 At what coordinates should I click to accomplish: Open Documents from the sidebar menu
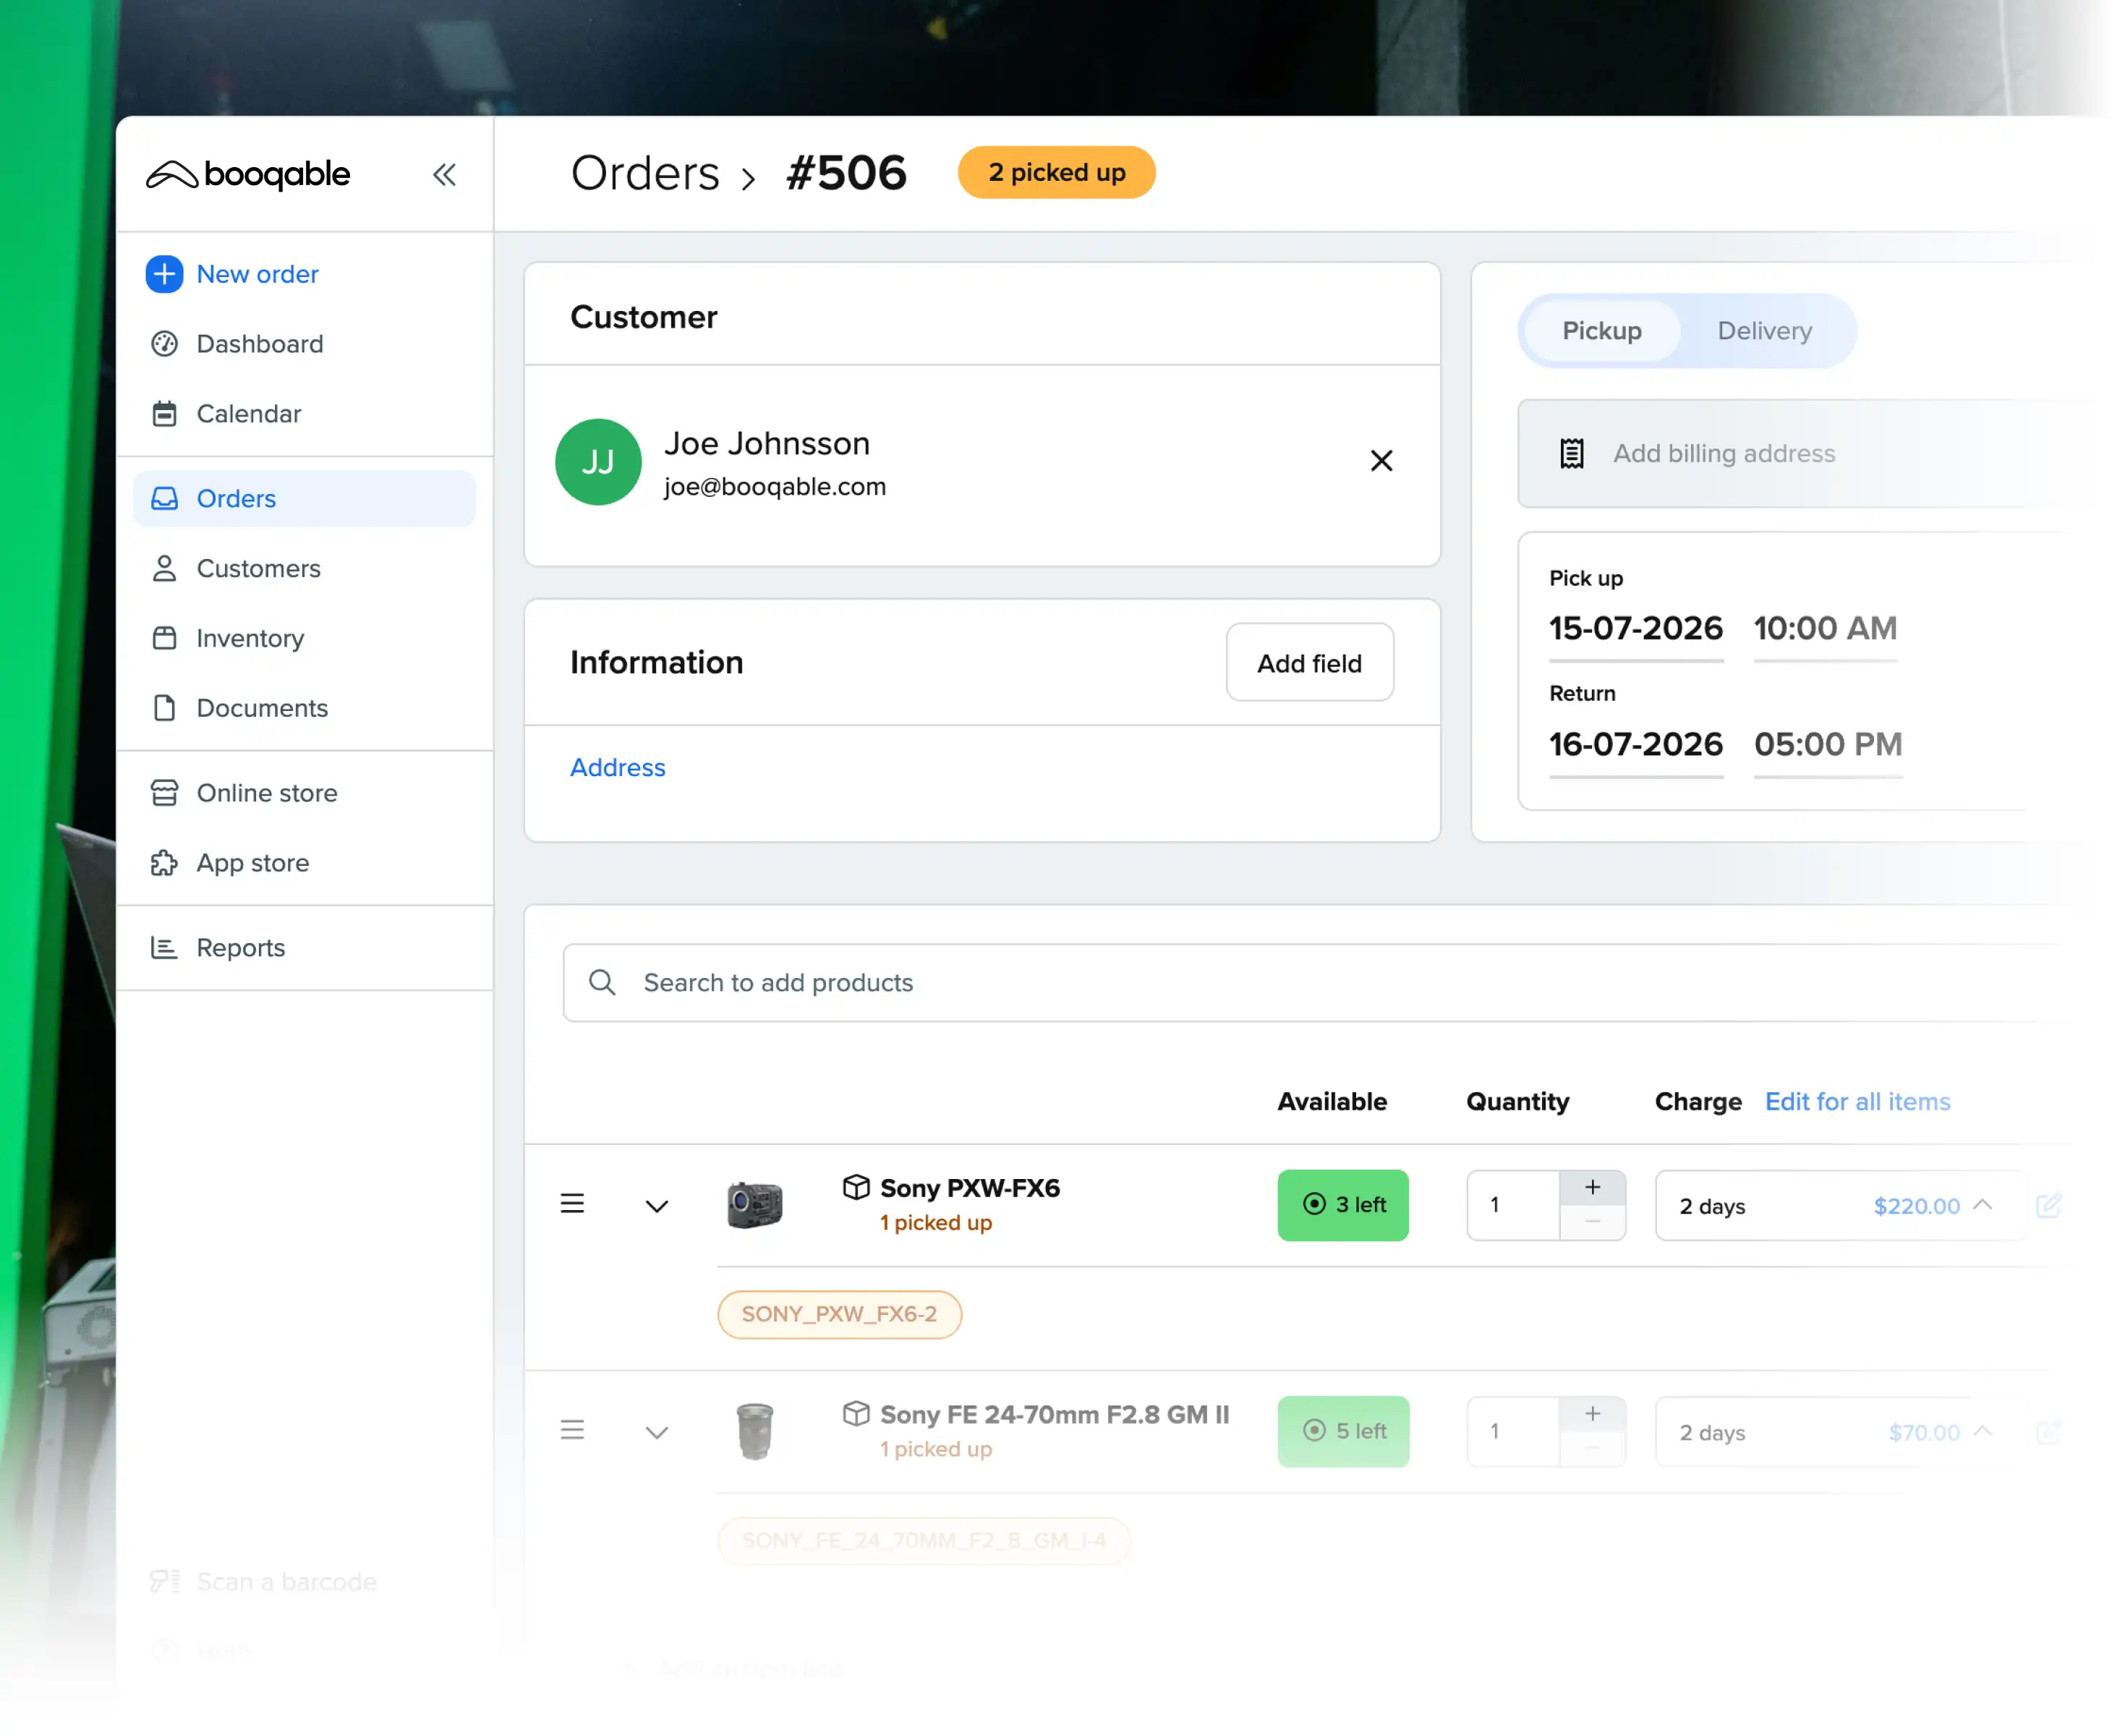pos(262,708)
